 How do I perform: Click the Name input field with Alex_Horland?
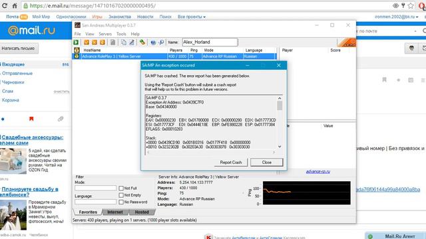pos(210,42)
